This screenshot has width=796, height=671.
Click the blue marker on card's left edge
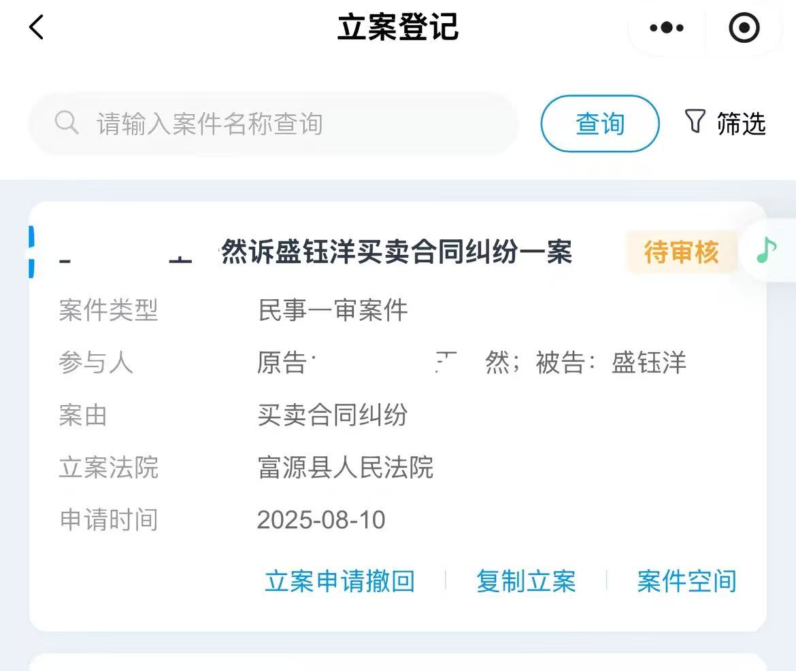coord(31,252)
